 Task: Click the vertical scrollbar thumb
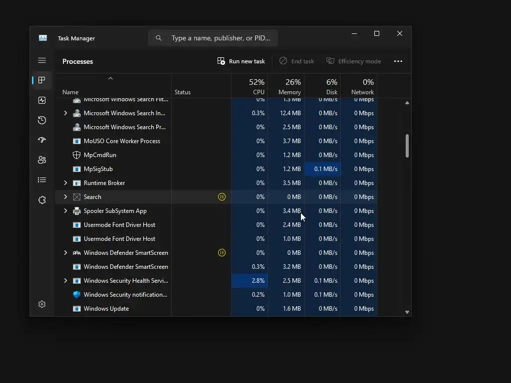tap(407, 146)
